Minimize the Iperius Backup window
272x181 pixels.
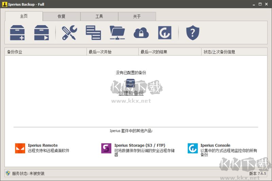tap(254, 5)
